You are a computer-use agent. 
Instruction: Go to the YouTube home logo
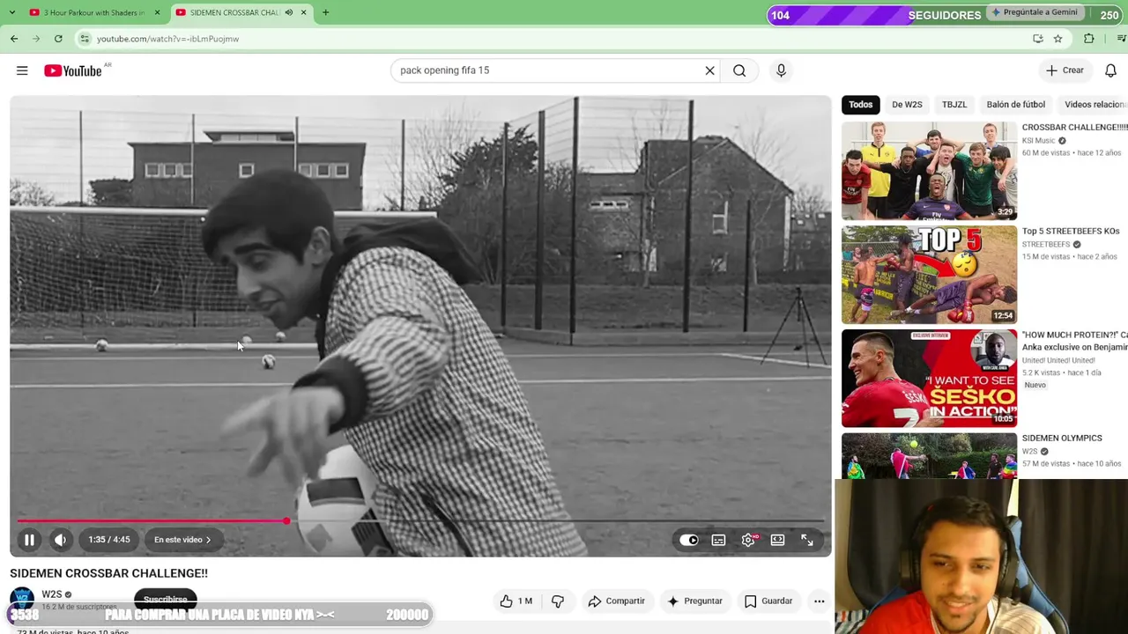pos(73,70)
